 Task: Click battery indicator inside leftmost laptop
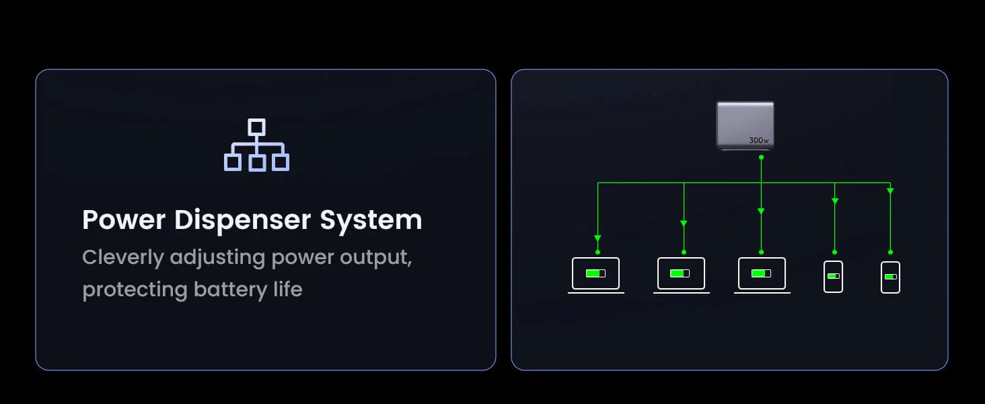(595, 273)
